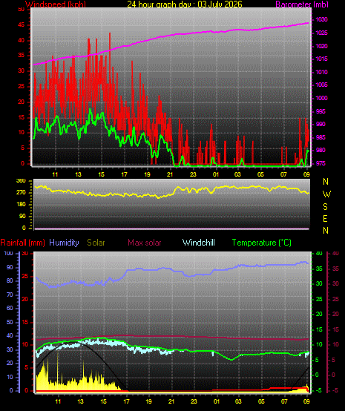
Task: Click the 980 barometer axis value
Action: (321, 150)
